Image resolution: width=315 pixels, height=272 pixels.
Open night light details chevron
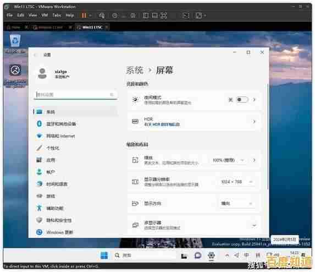coord(255,100)
